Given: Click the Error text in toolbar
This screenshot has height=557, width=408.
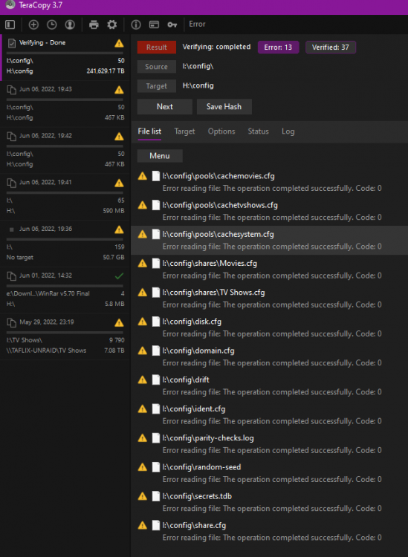Looking at the screenshot, I should click(197, 25).
